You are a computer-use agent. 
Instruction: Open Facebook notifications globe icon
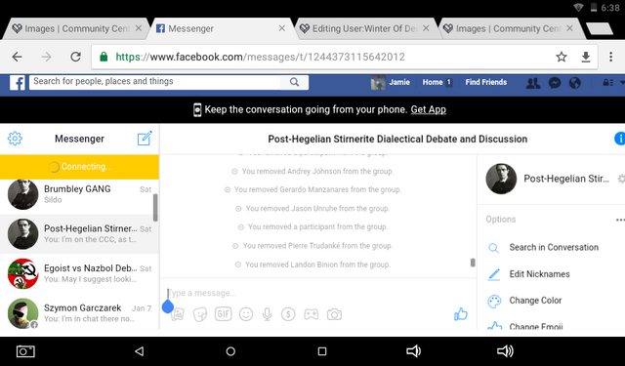pos(575,83)
